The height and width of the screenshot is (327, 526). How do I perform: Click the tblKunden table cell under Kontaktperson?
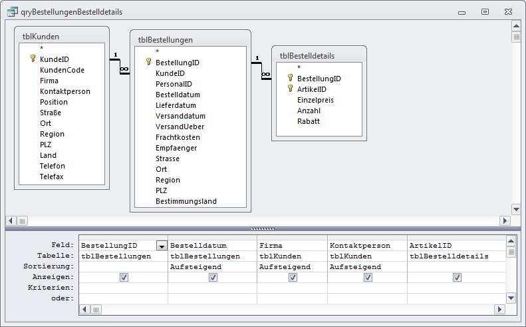(x=367, y=256)
